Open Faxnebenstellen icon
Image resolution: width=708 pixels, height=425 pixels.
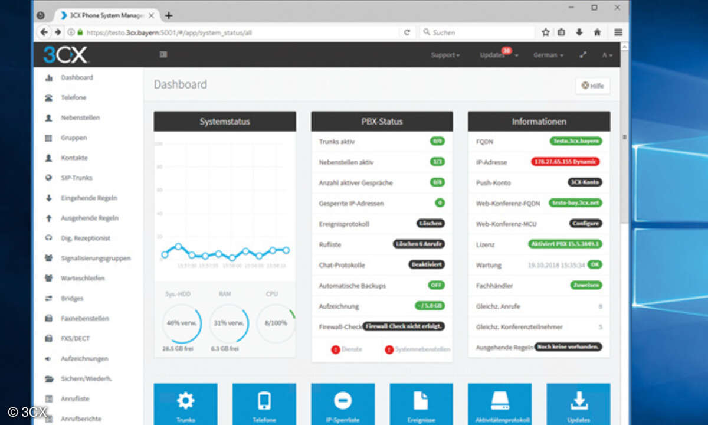click(48, 318)
